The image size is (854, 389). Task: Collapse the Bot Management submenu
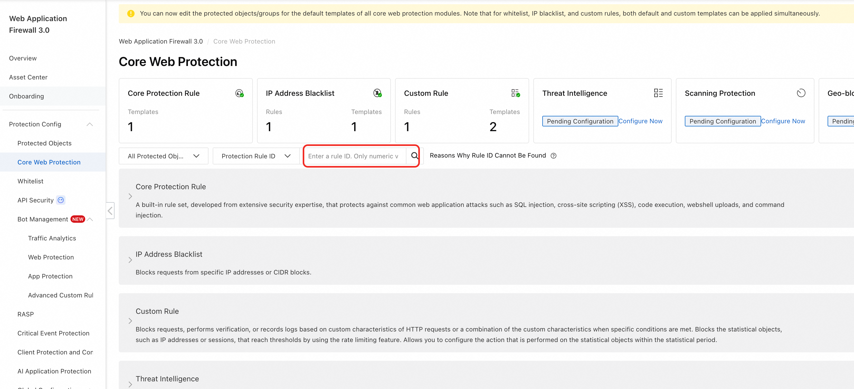coord(90,219)
